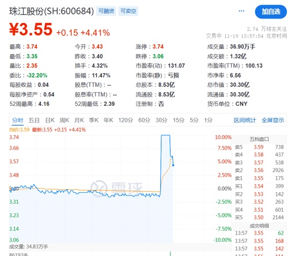288x256 pixels.
Task: Switch to the 五日 chart tab
Action: [x=34, y=120]
